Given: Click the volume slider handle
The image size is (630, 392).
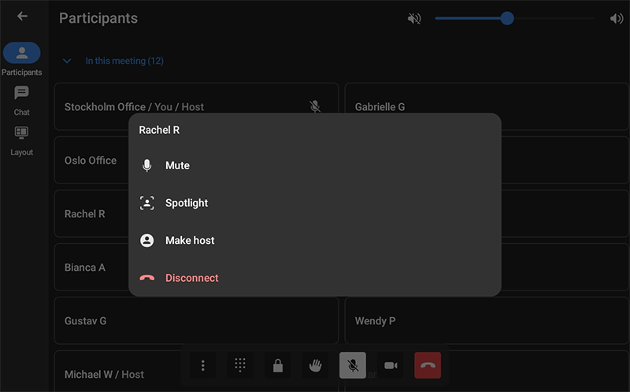Looking at the screenshot, I should [x=507, y=18].
